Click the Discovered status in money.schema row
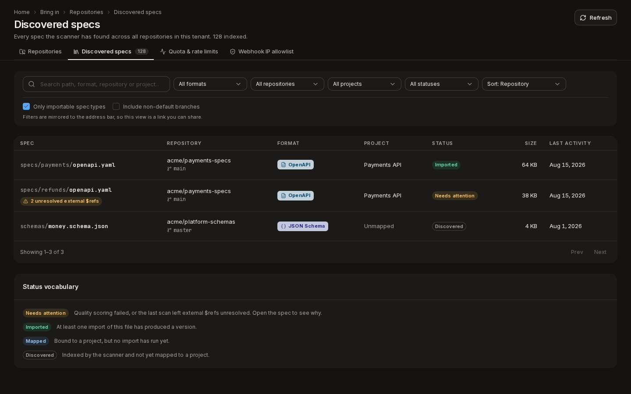The width and height of the screenshot is (631, 394). pyautogui.click(x=449, y=226)
